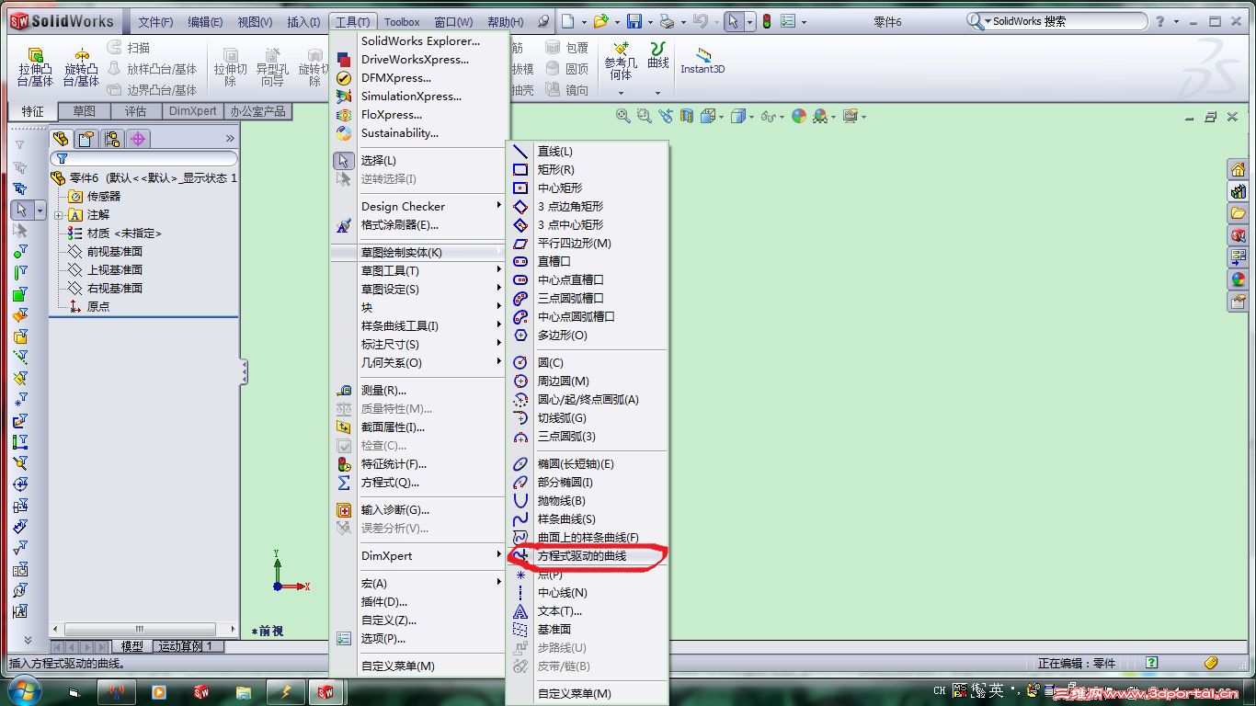Expand the 注解 node in the feature tree
Screen dimensions: 1256x706
[x=59, y=215]
